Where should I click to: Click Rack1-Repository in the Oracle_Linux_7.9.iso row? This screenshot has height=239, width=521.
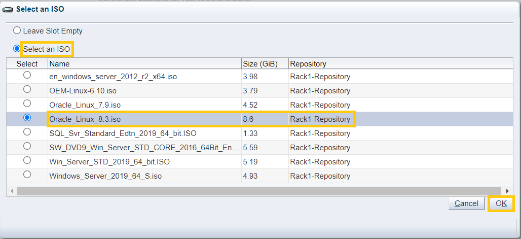[x=320, y=105]
